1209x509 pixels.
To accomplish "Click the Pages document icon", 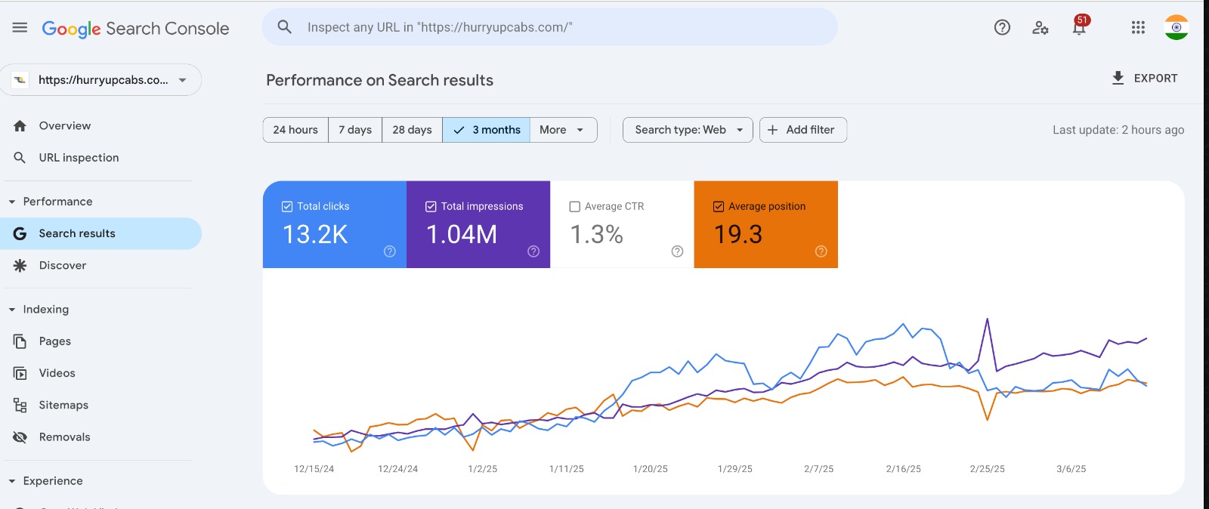I will (20, 341).
